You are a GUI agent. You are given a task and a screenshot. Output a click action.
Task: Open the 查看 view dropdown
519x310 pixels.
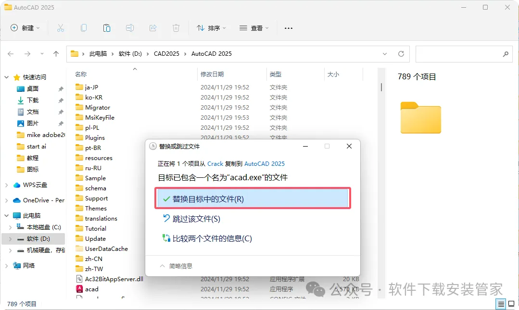pos(254,28)
